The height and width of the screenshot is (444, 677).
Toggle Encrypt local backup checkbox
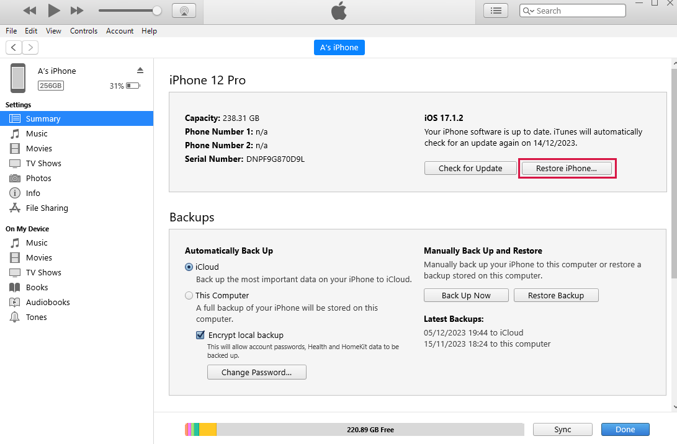point(200,335)
